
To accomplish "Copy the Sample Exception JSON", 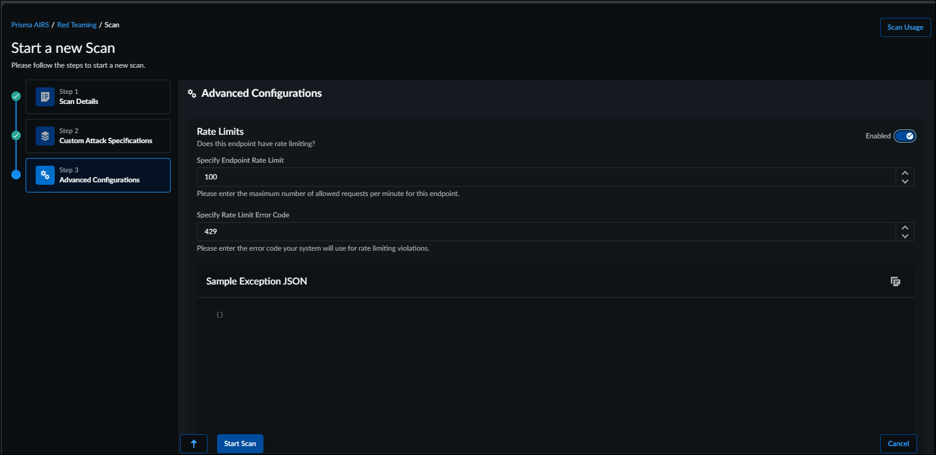I will tap(895, 282).
